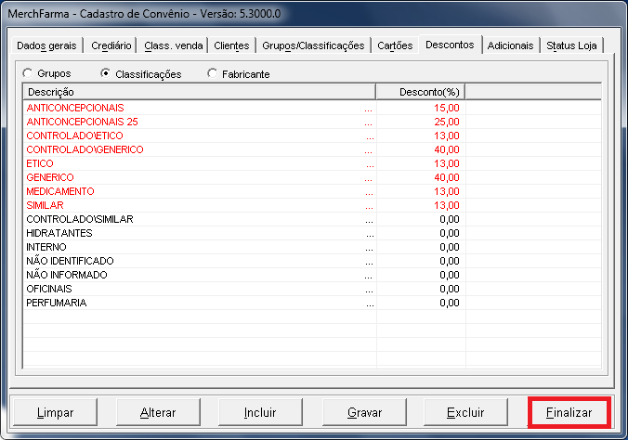Click the Excluir button

[x=464, y=411]
